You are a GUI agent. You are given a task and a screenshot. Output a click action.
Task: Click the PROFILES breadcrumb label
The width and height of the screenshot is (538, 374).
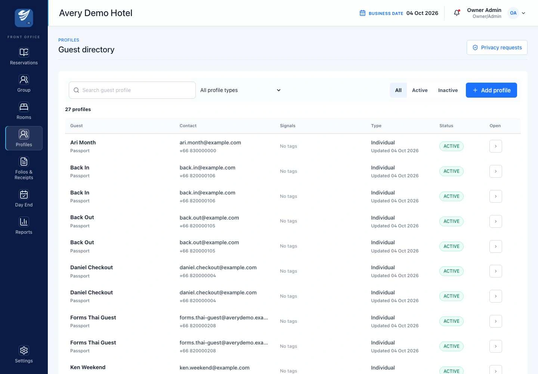pos(69,40)
